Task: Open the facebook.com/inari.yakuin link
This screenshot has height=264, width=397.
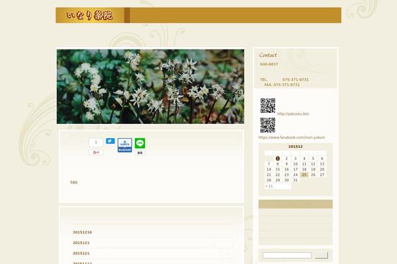Action: (x=292, y=137)
